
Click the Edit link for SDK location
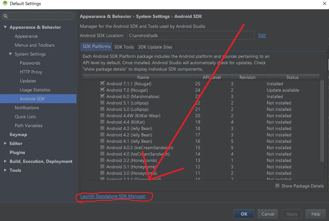coord(262,35)
